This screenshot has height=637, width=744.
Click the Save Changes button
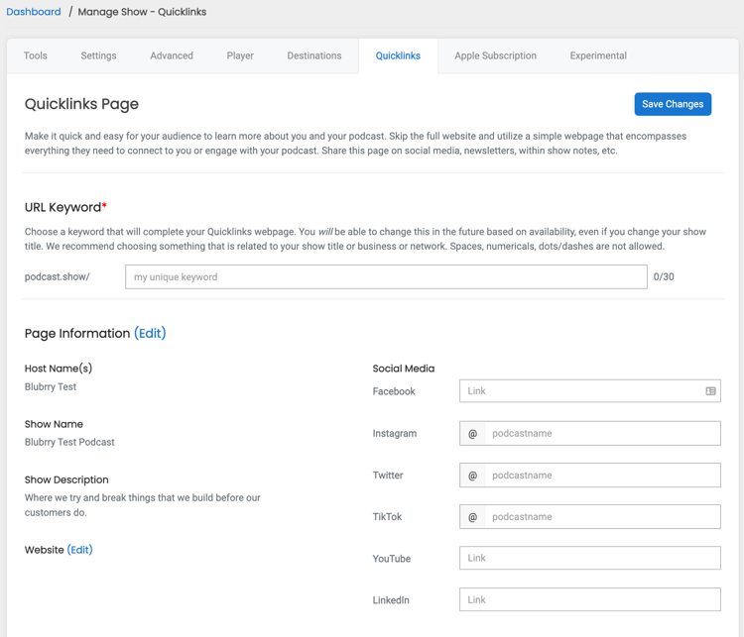pyautogui.click(x=673, y=104)
